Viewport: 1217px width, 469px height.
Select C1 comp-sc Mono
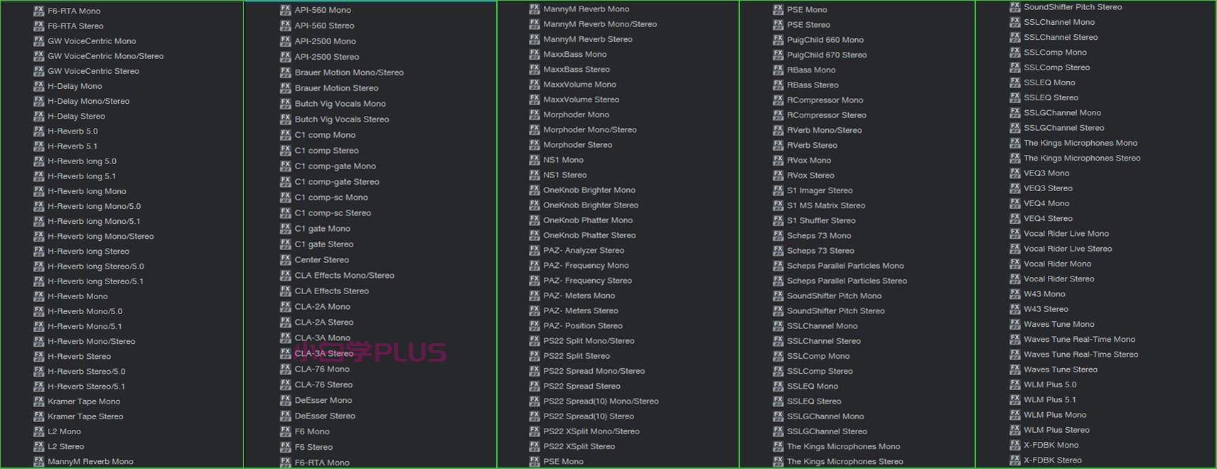331,198
